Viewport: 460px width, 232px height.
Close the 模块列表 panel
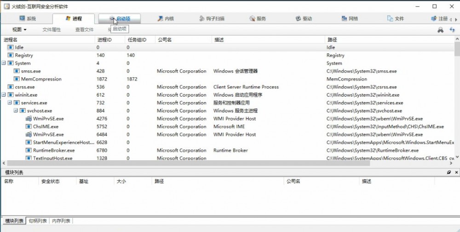tap(456, 172)
